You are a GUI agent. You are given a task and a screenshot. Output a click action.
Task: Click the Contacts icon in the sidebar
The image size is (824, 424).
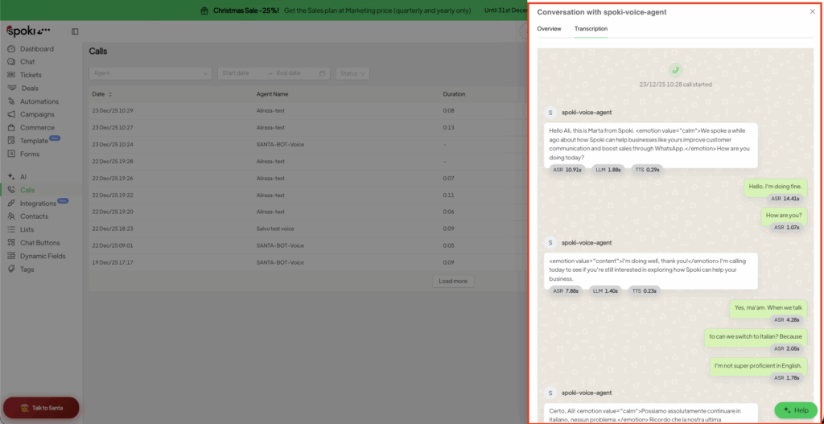(x=11, y=216)
